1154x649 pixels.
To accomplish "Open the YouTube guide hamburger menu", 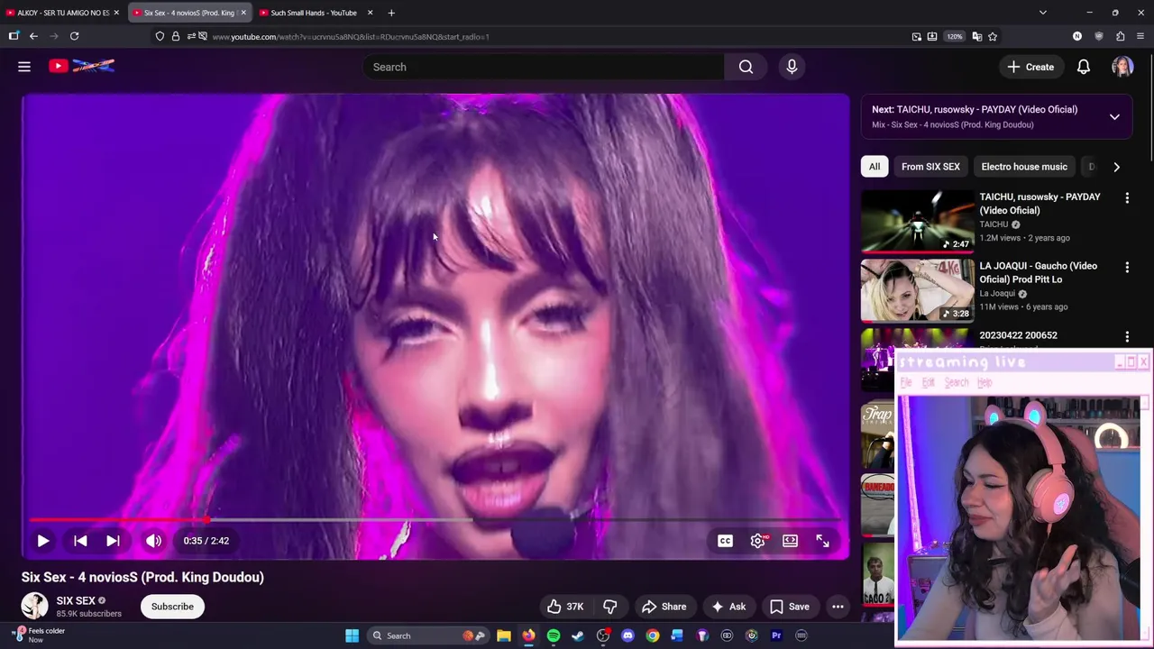I will pos(24,67).
